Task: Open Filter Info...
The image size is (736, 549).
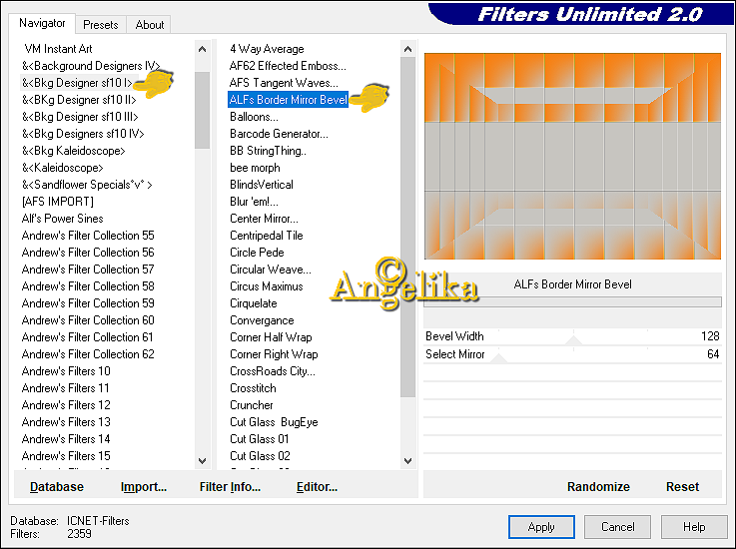Action: tap(230, 486)
